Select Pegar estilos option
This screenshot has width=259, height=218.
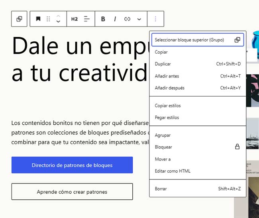click(x=198, y=118)
